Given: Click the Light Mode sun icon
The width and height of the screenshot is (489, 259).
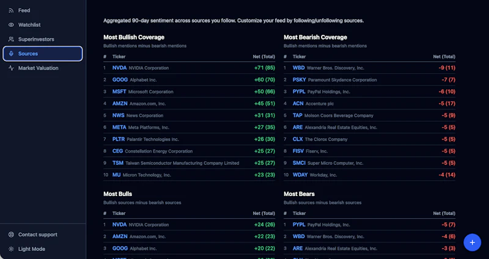Looking at the screenshot, I should coord(11,249).
